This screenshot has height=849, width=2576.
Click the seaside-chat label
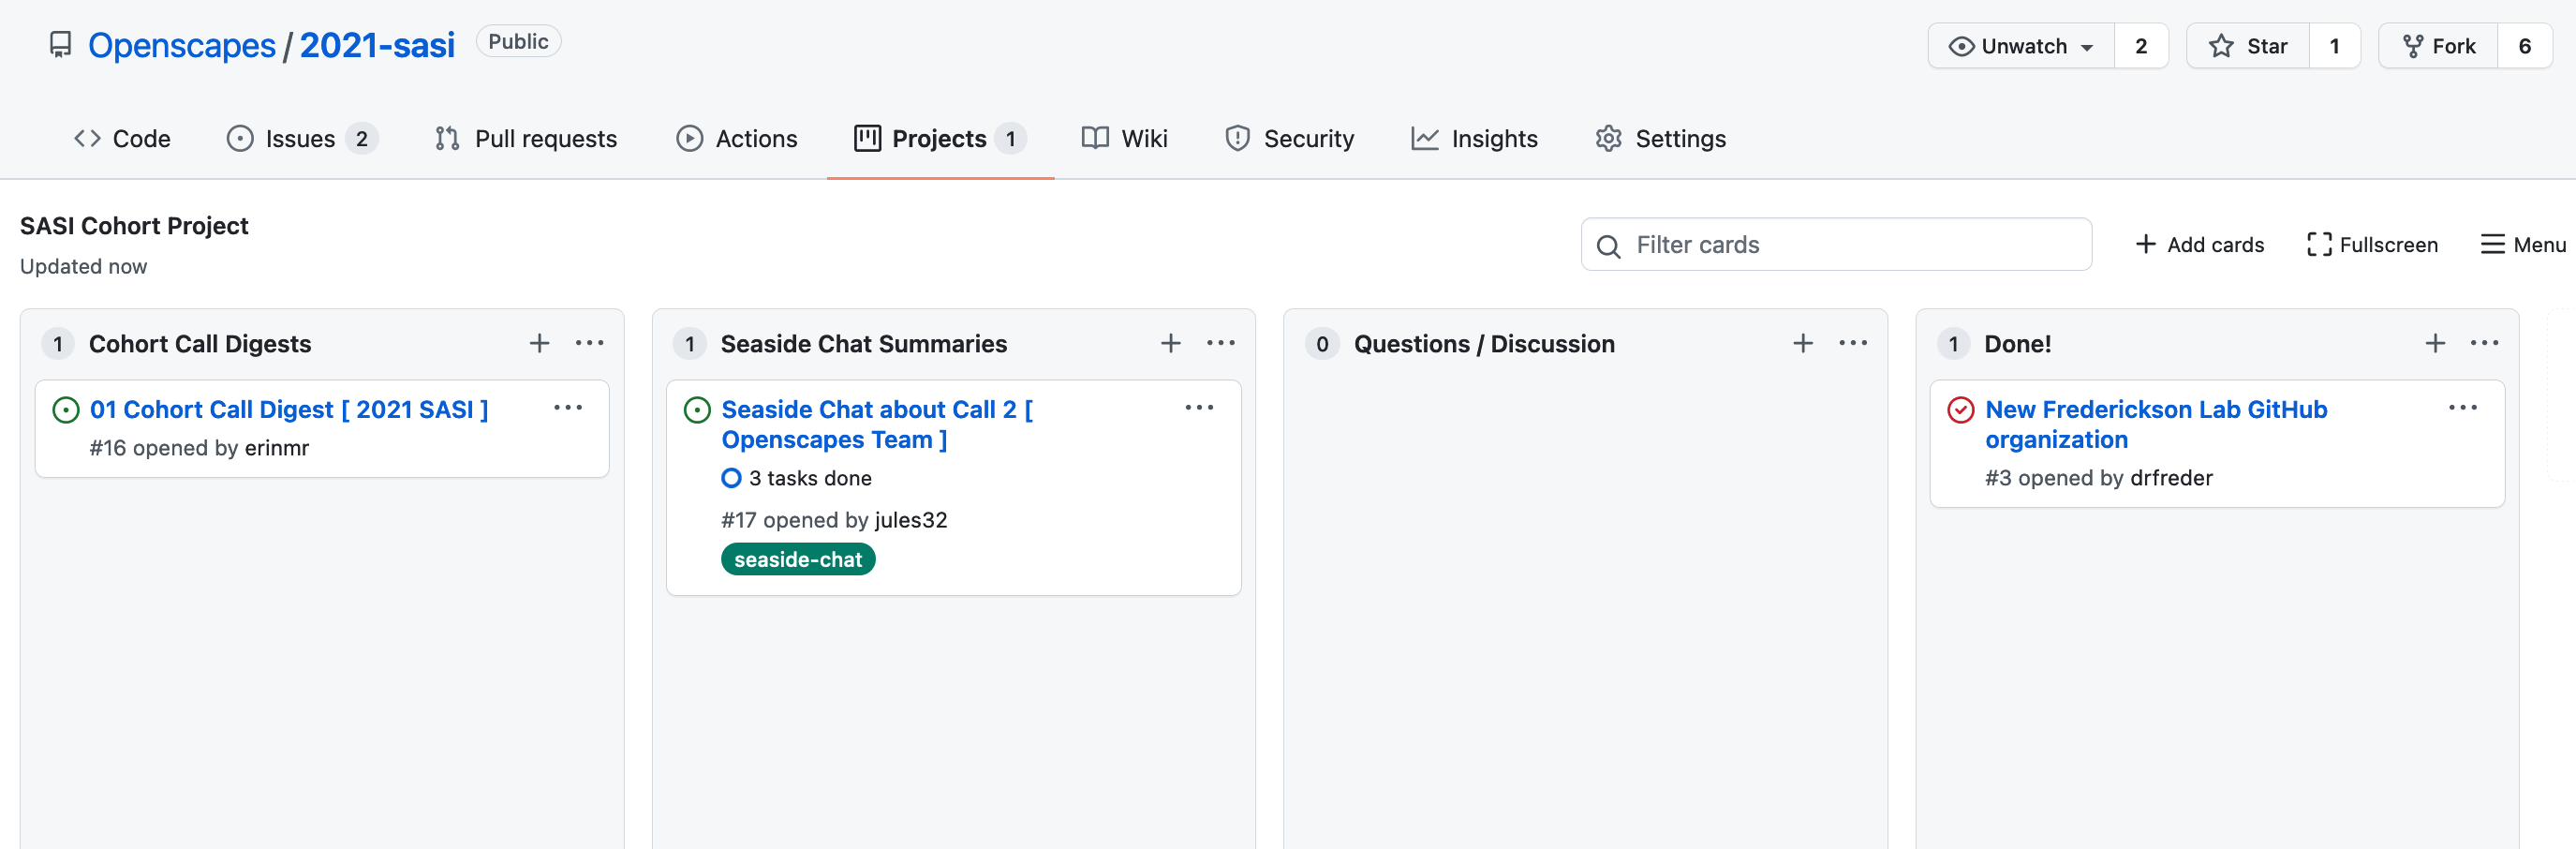click(x=797, y=559)
